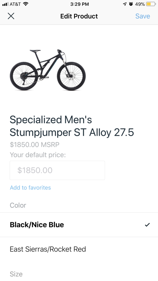Tap Save to save product changes
This screenshot has height=281, width=158.
(x=143, y=16)
